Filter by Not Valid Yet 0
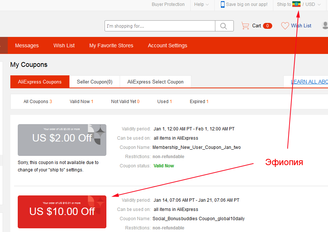Screen dimensions: 328x232 (x=125, y=102)
